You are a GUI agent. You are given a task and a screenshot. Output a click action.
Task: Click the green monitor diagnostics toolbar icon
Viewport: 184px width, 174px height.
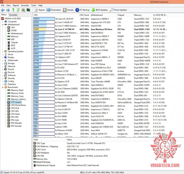[x=28, y=10]
